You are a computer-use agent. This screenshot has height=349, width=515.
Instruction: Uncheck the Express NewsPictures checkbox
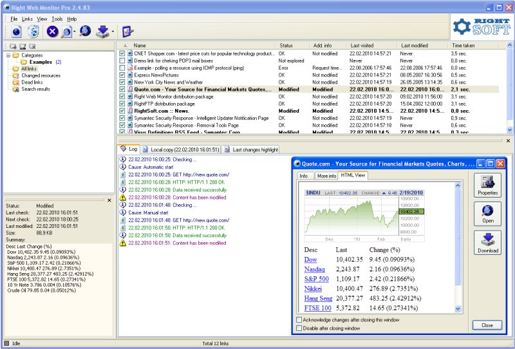coord(122,75)
